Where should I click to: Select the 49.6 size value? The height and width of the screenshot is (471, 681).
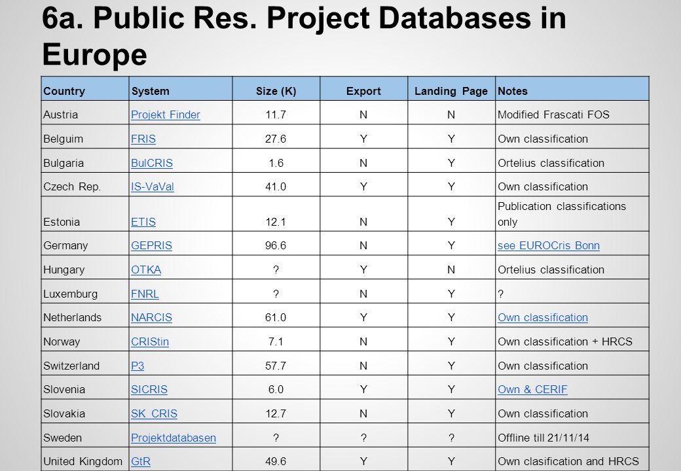pyautogui.click(x=276, y=461)
